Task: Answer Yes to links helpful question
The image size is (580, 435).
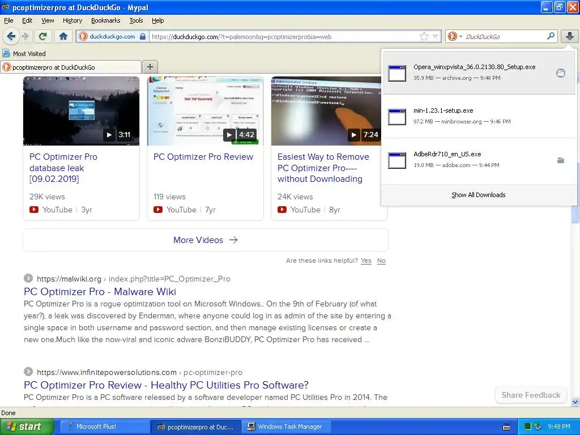Action: click(366, 261)
